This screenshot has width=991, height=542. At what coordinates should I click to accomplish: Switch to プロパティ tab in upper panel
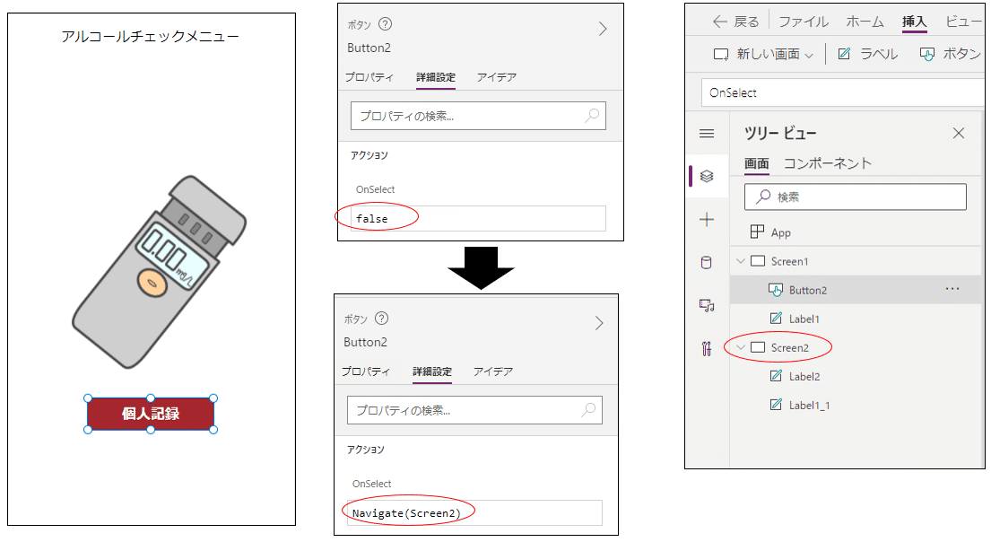369,77
